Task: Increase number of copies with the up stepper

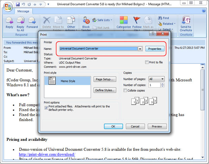Action: (162, 84)
